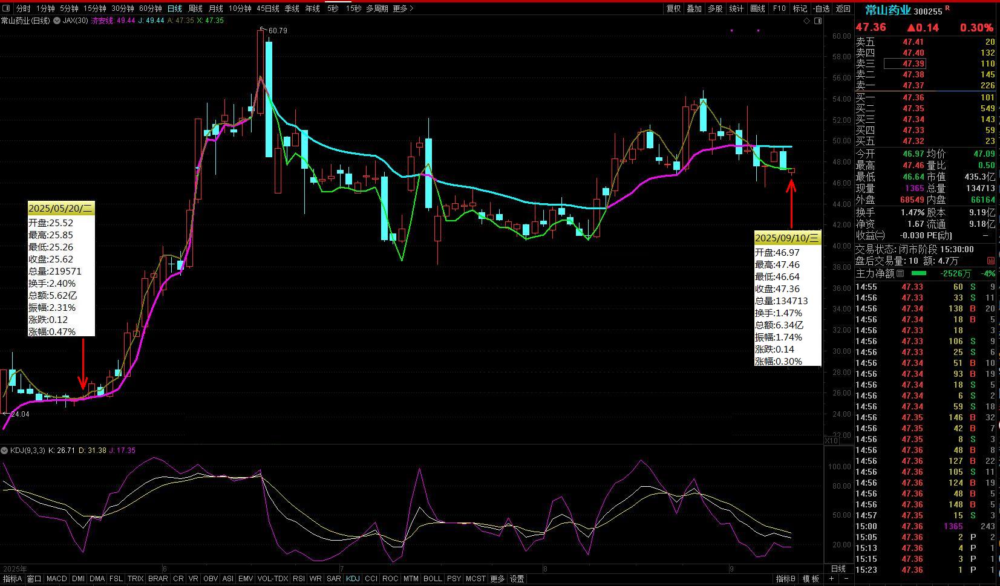Click the diamond icon above the price axis
The image size is (1000, 586).
(806, 21)
